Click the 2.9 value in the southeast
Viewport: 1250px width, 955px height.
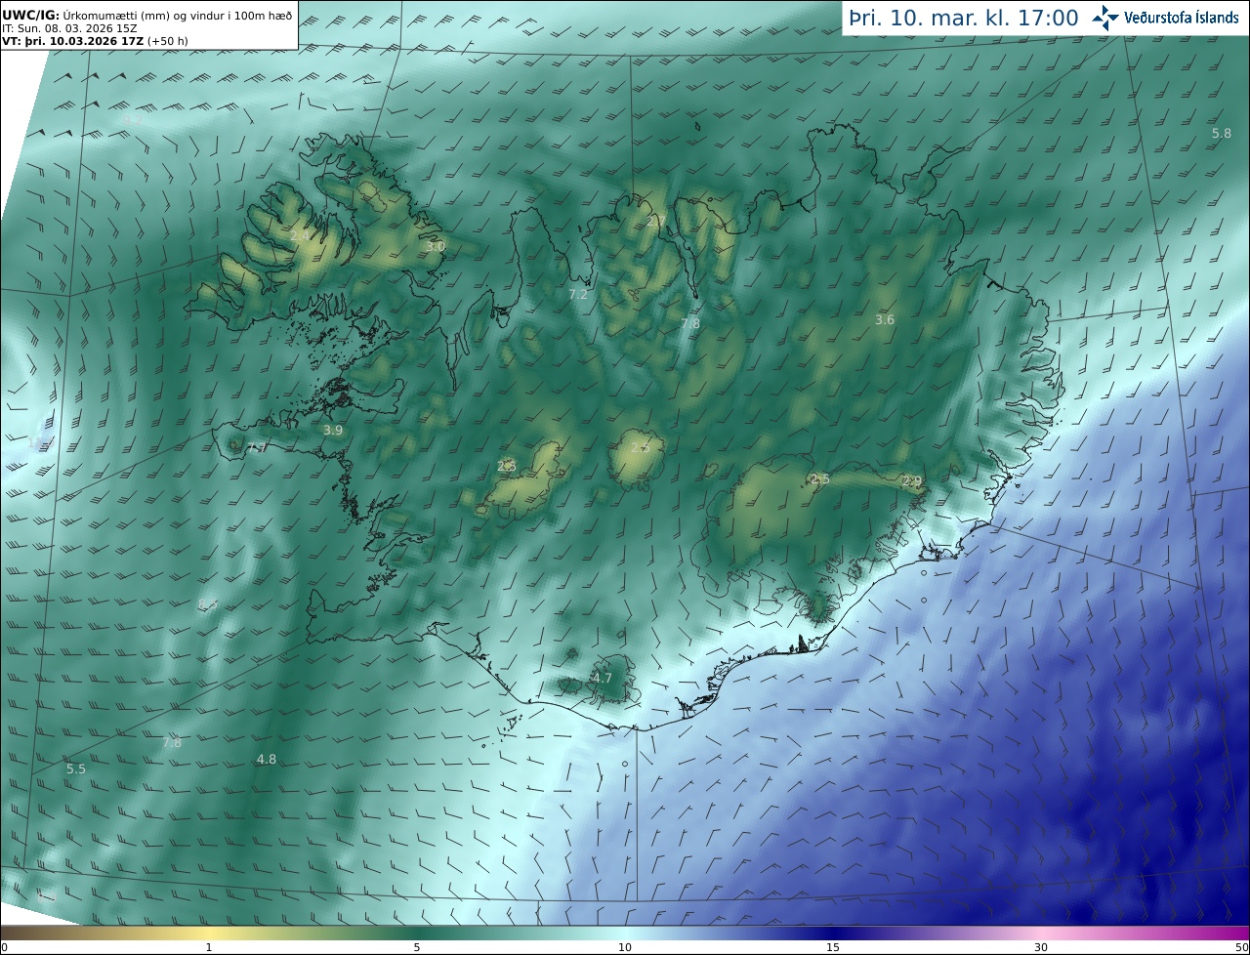[912, 480]
